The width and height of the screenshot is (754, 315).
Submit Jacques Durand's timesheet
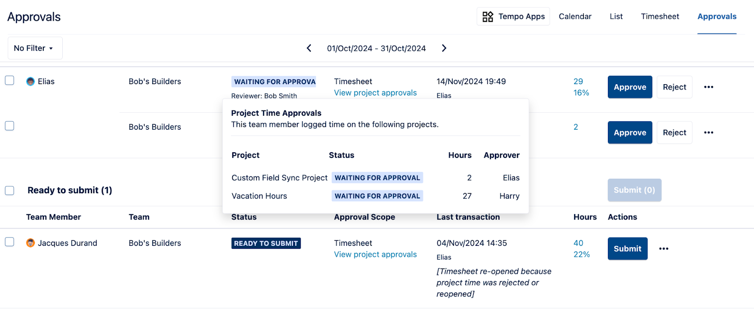(x=627, y=249)
